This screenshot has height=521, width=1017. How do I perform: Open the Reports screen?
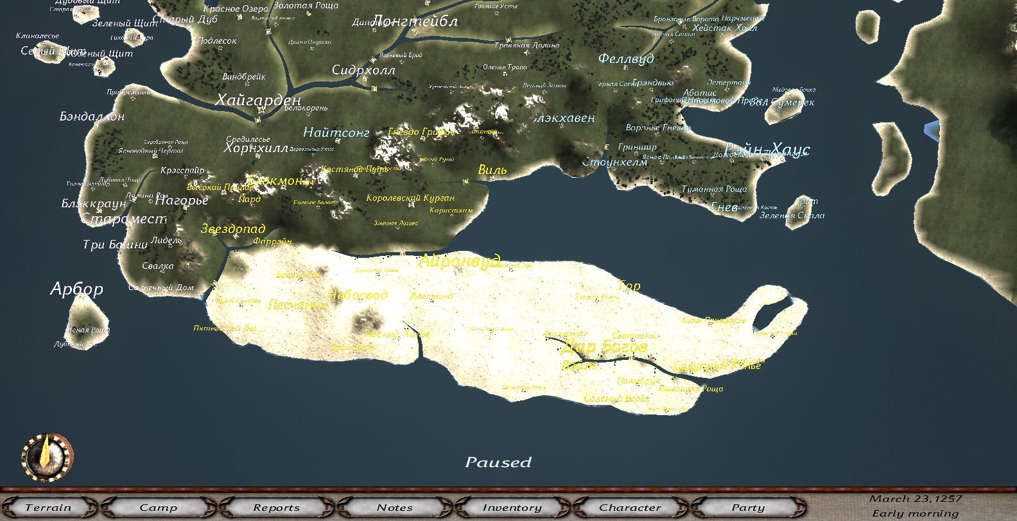click(276, 508)
